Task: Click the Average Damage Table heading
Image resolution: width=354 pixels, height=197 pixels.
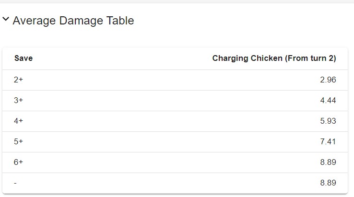Action: click(x=73, y=21)
